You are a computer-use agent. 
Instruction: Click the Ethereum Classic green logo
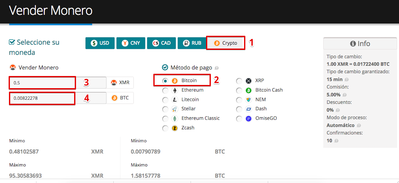[175, 118]
